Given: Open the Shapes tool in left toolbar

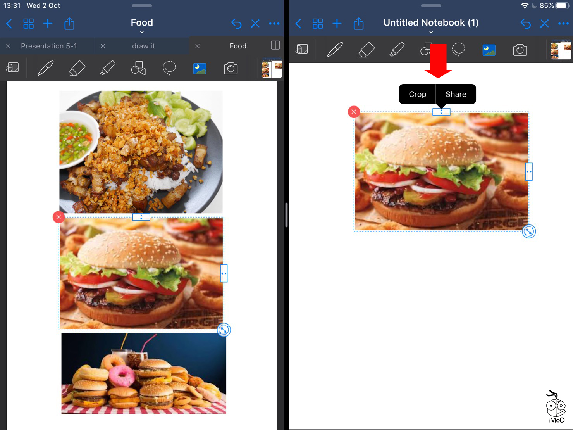Looking at the screenshot, I should click(x=138, y=68).
